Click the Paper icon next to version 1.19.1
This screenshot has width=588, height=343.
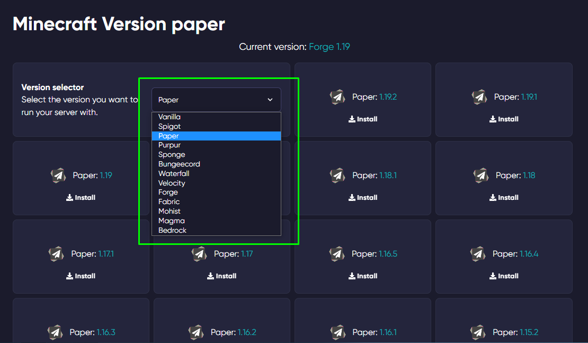point(479,97)
